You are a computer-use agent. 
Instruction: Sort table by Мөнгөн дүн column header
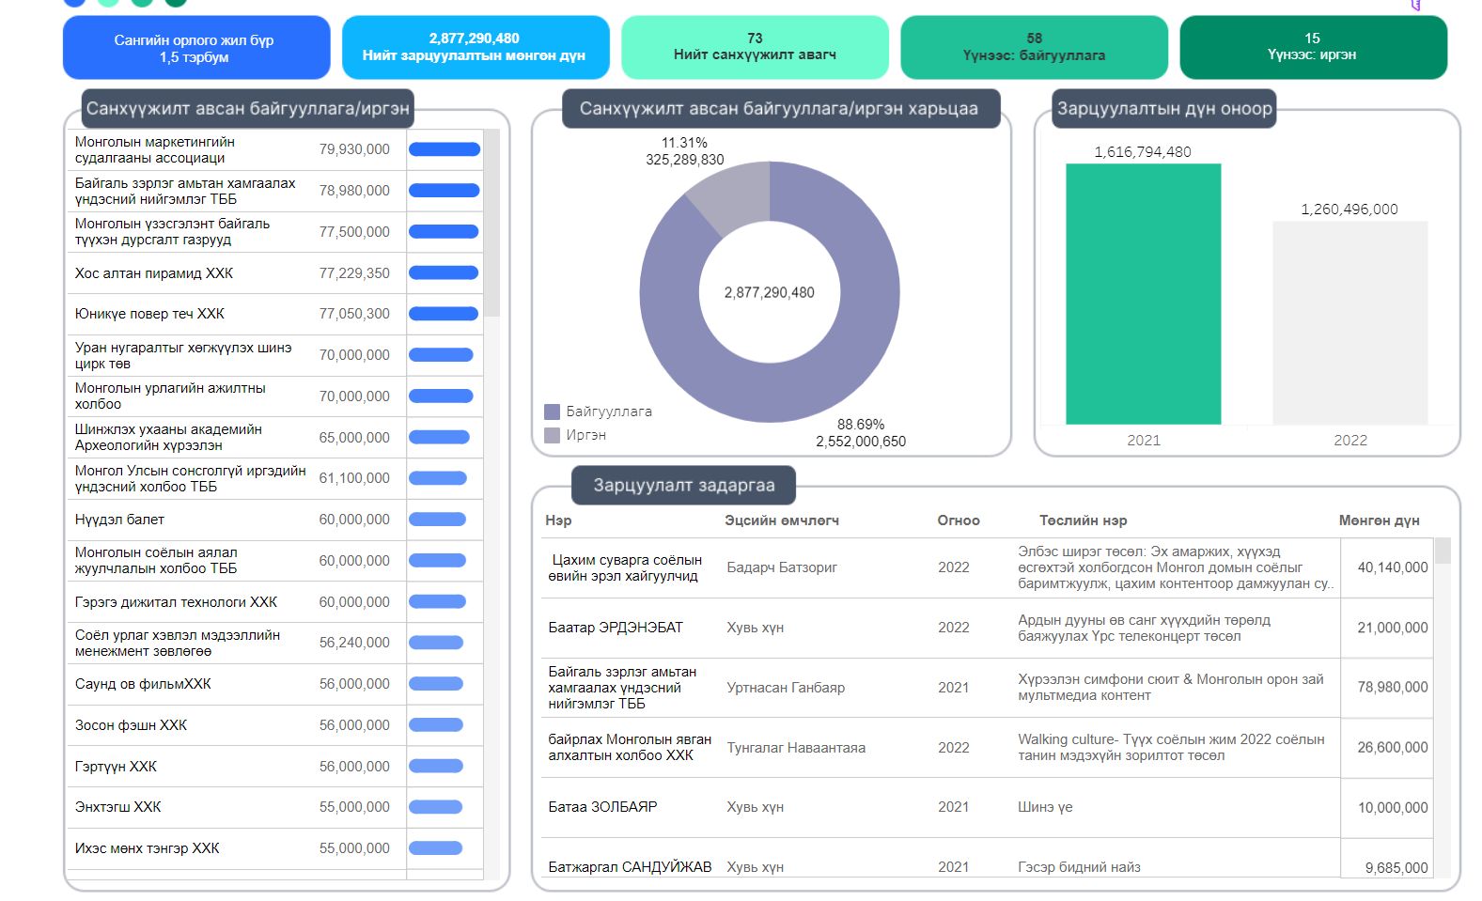point(1379,520)
